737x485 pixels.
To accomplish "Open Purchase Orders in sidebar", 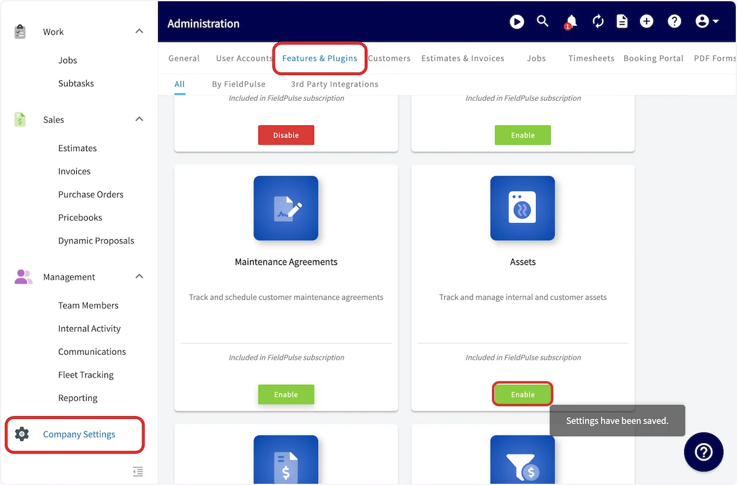I will point(91,194).
